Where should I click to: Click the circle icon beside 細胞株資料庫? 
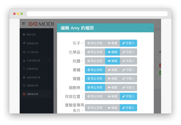(24, 77)
